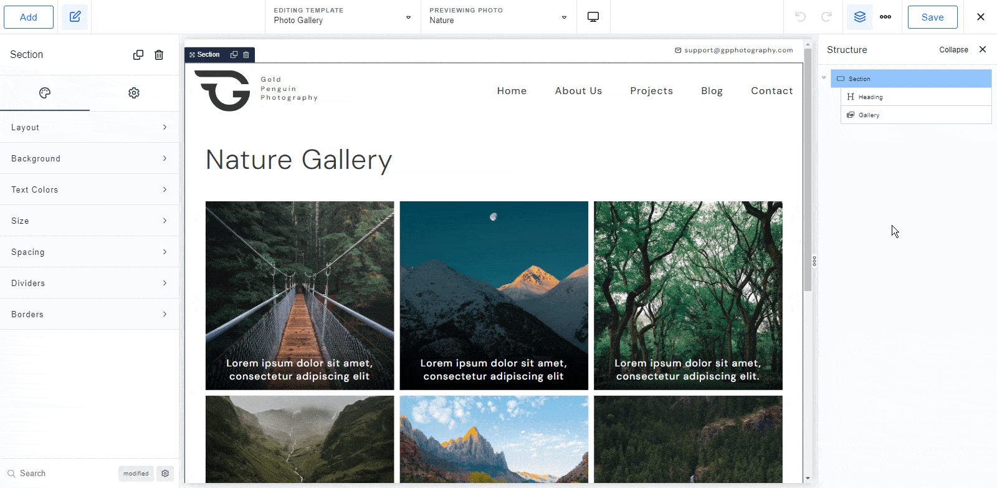The image size is (997, 488).
Task: Click the Save button
Action: [932, 17]
